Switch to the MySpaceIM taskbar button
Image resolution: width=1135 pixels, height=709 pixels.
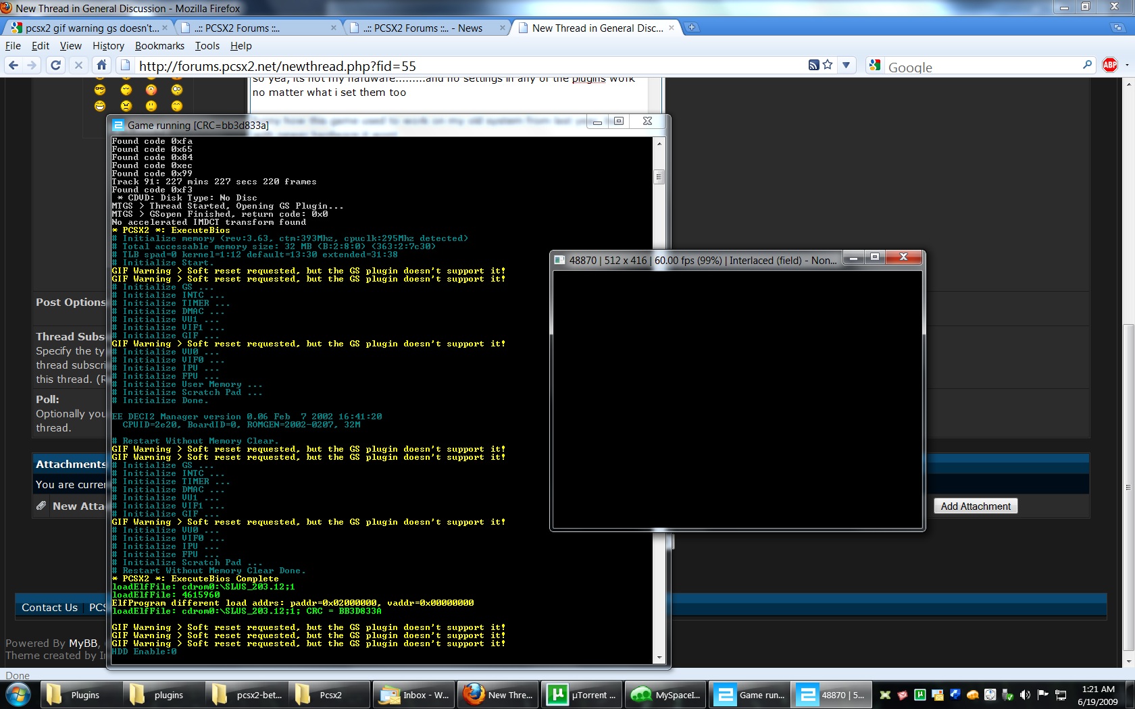click(x=665, y=695)
